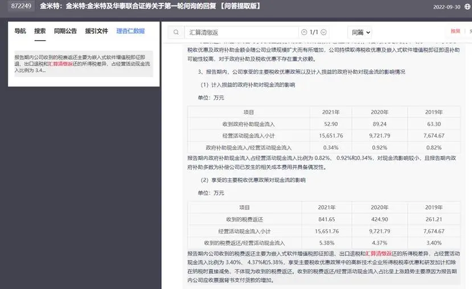472x289 pixels.
Task: Click cell 261.21 in tax refund table
Action: point(434,219)
